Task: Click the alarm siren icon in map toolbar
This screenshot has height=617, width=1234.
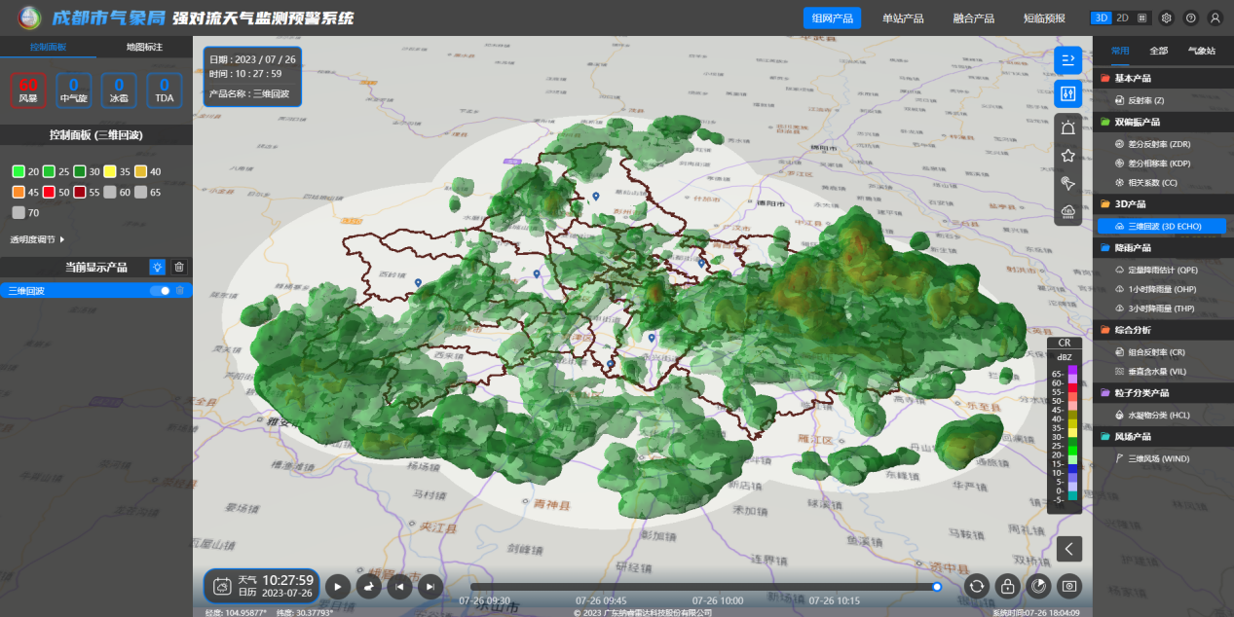Action: point(1067,127)
